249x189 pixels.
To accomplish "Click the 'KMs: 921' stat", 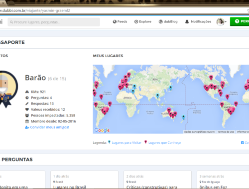I will 38,92.
